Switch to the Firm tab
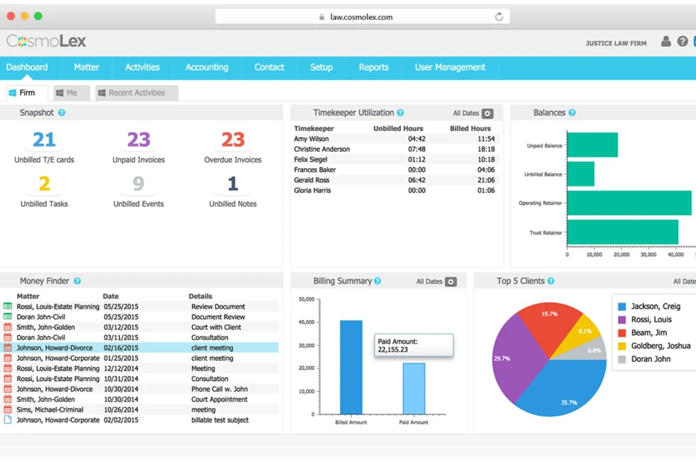The width and height of the screenshot is (696, 464). point(27,93)
